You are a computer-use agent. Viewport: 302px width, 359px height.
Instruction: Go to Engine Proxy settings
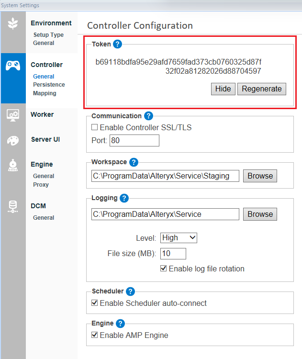click(41, 185)
